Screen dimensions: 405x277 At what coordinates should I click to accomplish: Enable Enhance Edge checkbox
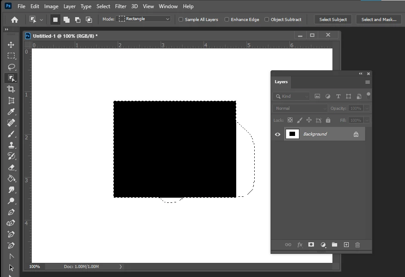[227, 19]
